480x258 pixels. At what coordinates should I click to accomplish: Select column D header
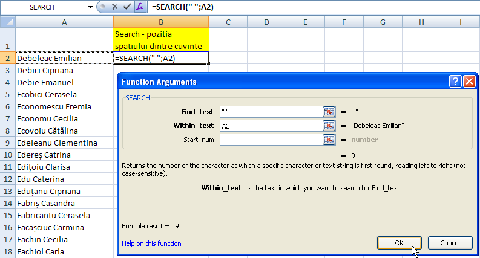tap(266, 22)
